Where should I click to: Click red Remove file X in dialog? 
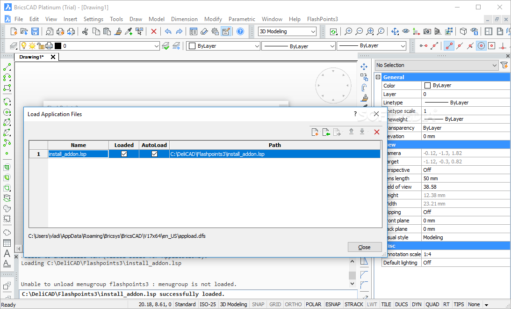pos(377,132)
